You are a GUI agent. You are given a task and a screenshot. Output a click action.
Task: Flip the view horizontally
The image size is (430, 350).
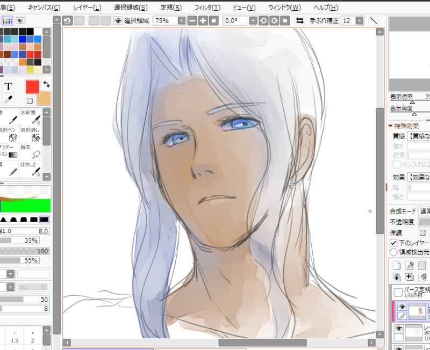click(x=299, y=21)
